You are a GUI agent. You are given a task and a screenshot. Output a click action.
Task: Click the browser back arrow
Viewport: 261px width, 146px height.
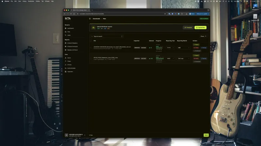click(x=65, y=14)
